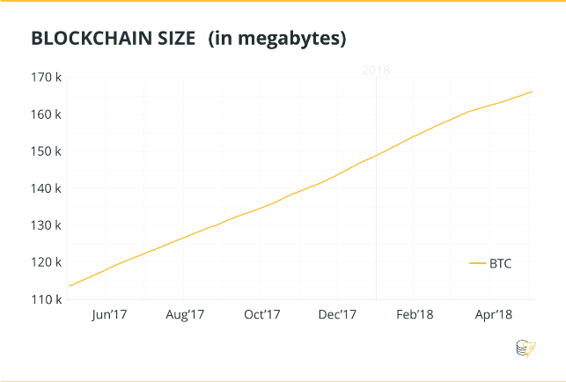Click the 160 k y-axis label
Screen dimensions: 566x382
[46, 114]
